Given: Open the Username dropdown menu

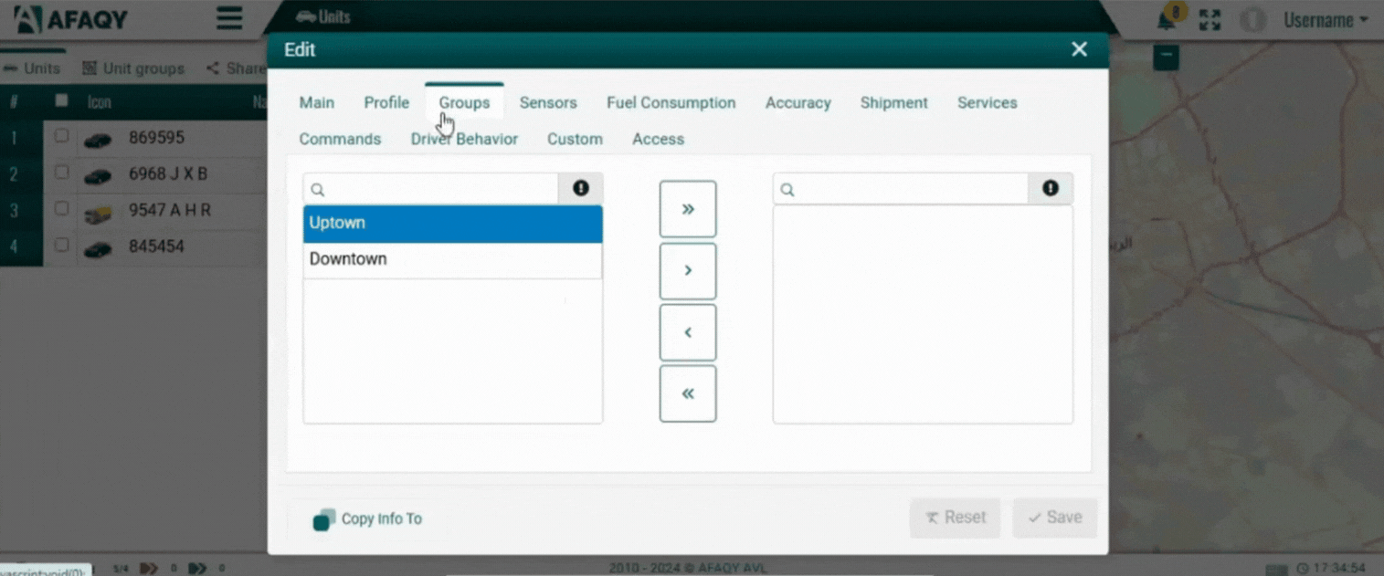Looking at the screenshot, I should 1325,20.
